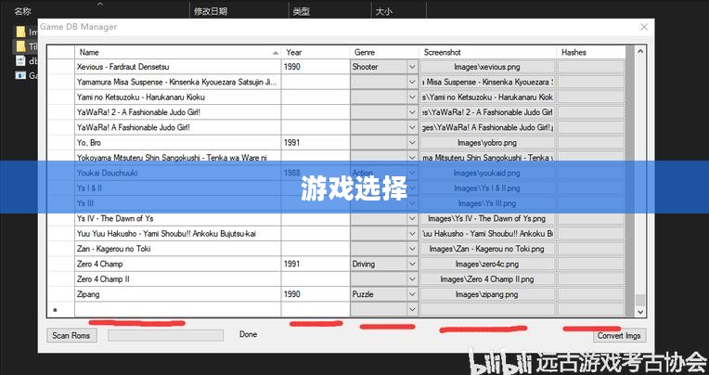
Task: Sort by the Year column header
Action: click(x=316, y=53)
